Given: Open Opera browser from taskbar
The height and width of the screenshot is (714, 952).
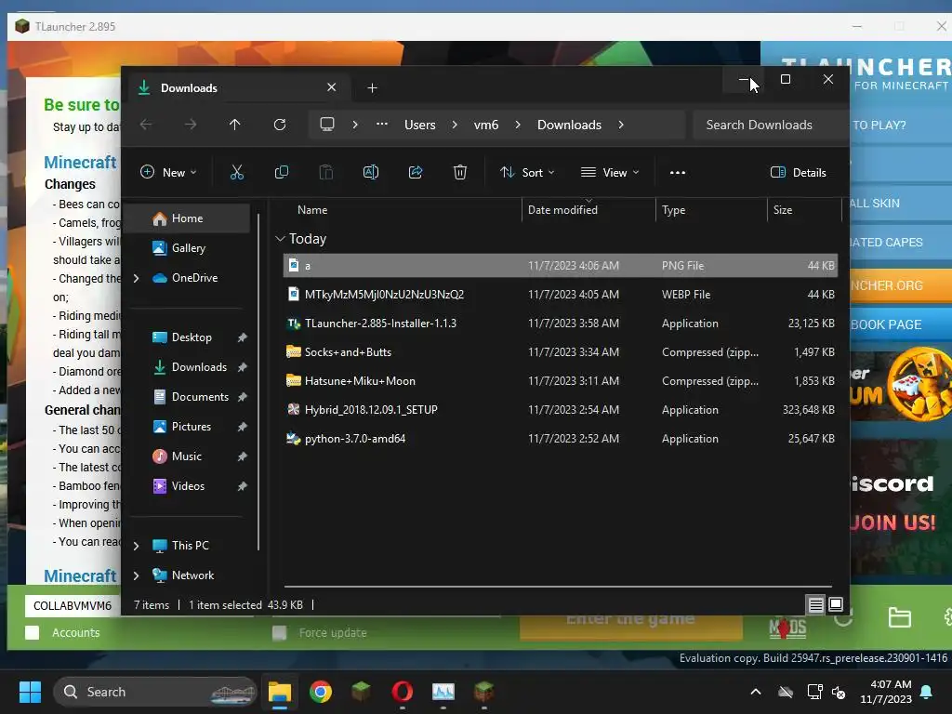Looking at the screenshot, I should [402, 692].
